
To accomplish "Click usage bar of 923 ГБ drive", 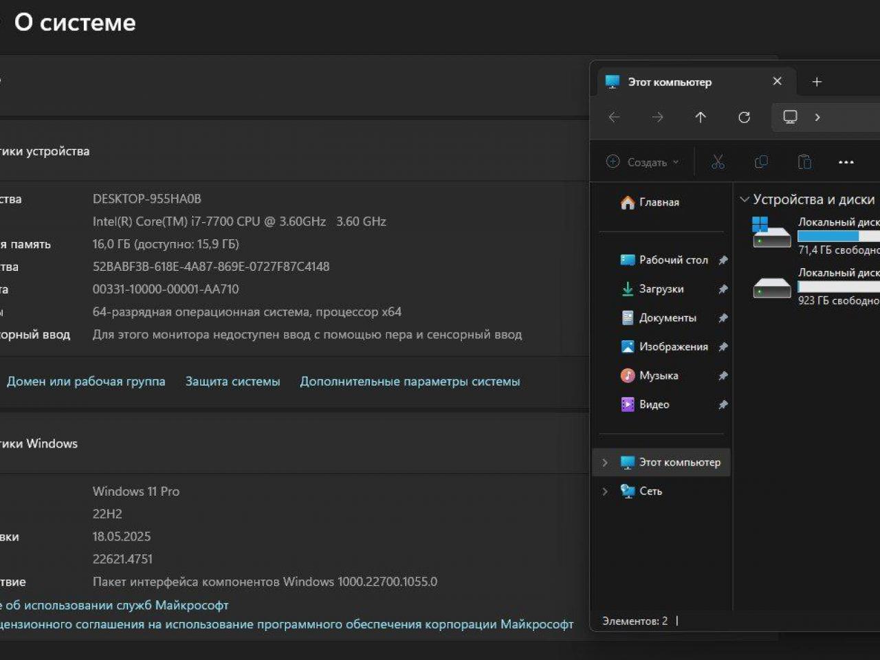I will 839,287.
